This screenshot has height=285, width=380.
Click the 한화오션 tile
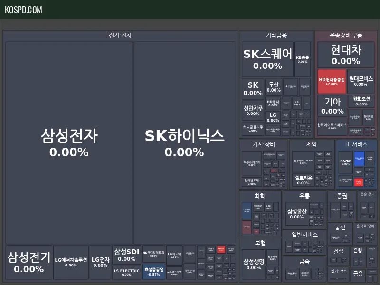click(361, 101)
